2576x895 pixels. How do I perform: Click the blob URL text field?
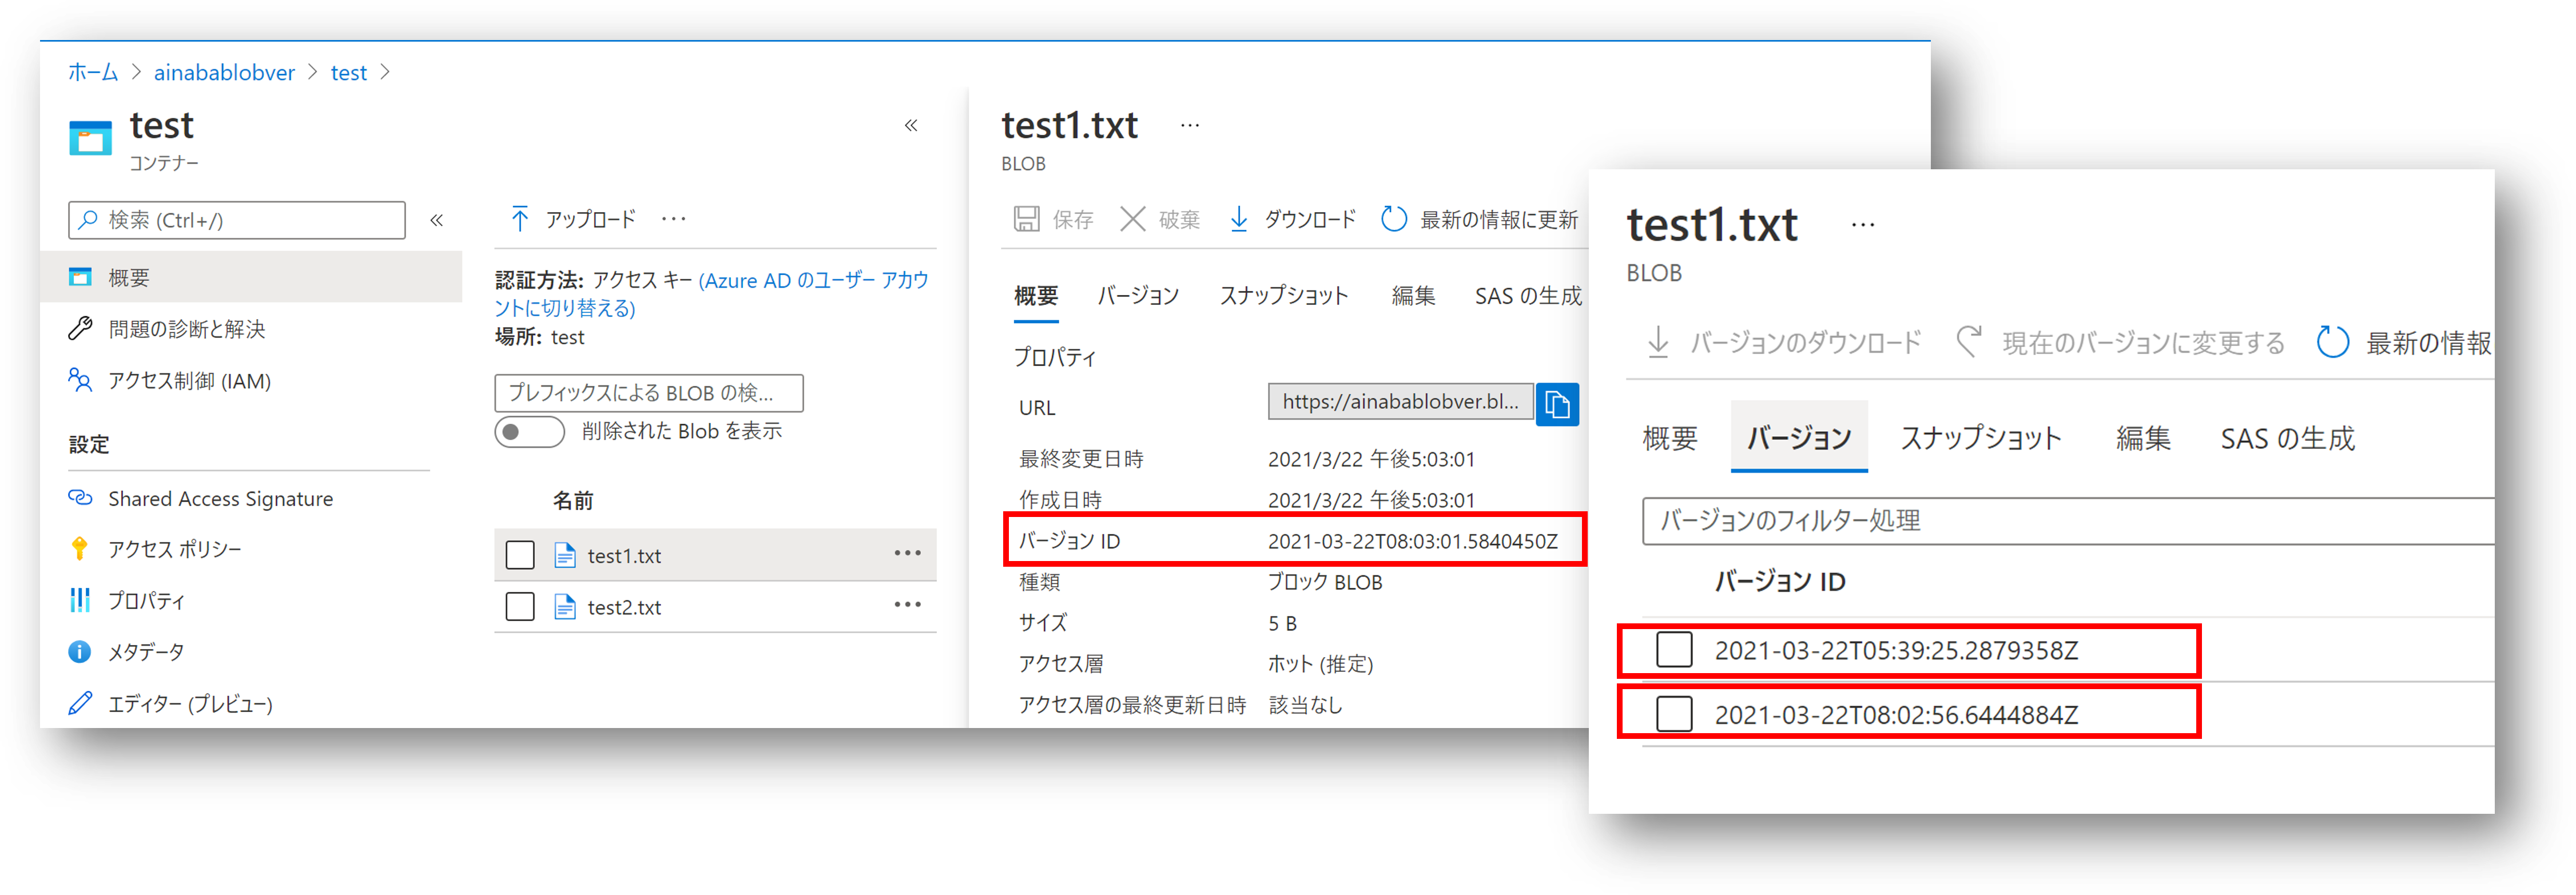[x=1400, y=402]
